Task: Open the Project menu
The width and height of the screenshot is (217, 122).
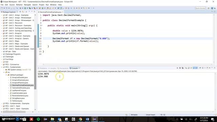Action: [41, 5]
